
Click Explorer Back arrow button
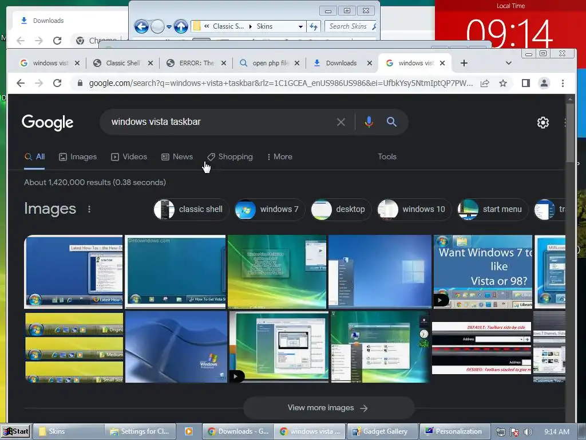(141, 26)
